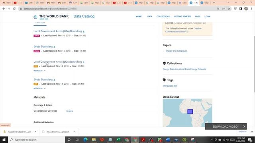Open GETTING STARTED in the navigation

(x=182, y=16)
